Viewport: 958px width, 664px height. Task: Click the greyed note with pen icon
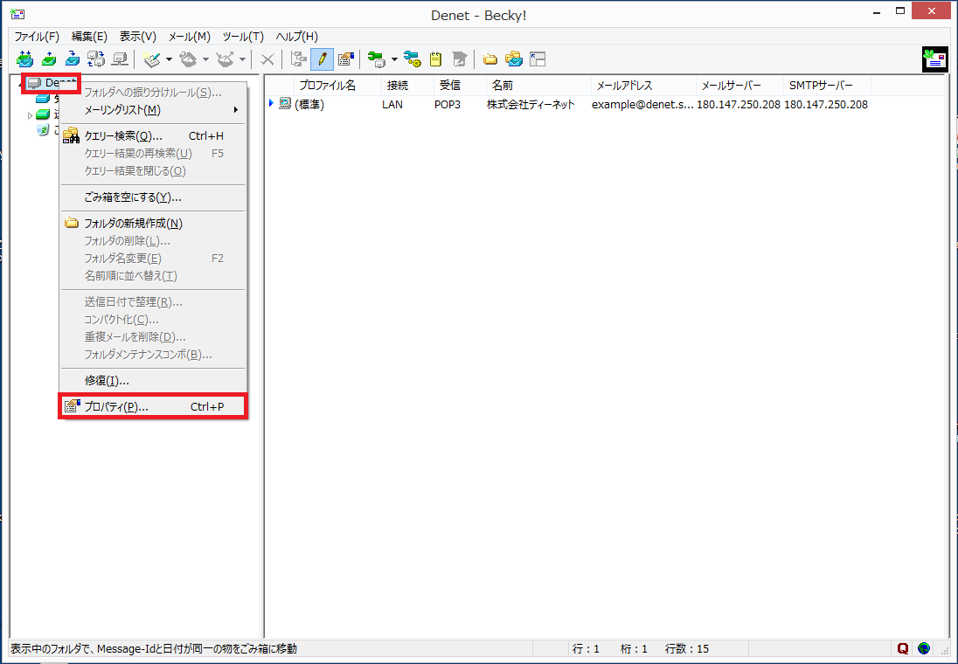click(x=460, y=59)
